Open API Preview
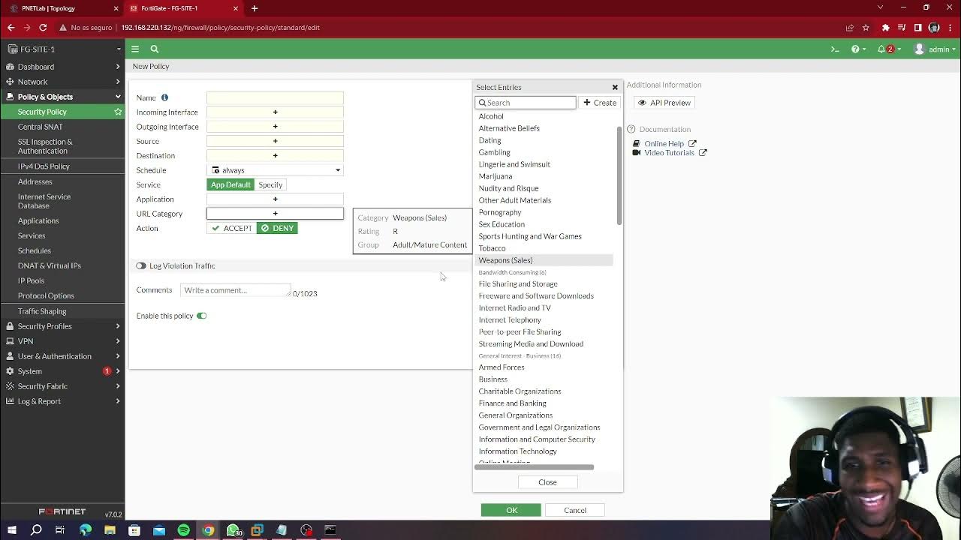The image size is (961, 540). [664, 103]
